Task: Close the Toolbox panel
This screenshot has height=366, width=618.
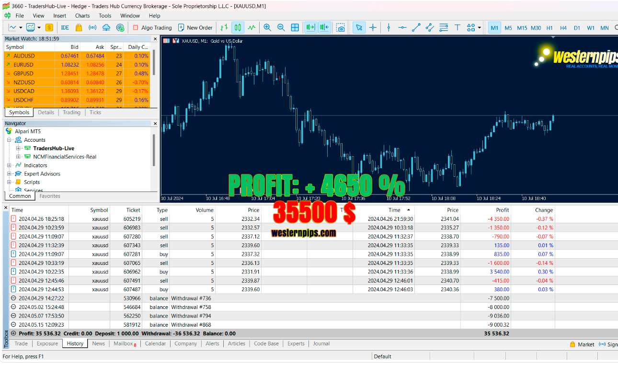Action: click(6, 208)
